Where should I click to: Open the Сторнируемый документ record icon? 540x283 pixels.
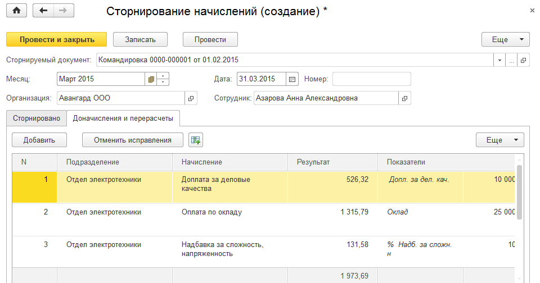pyautogui.click(x=523, y=60)
